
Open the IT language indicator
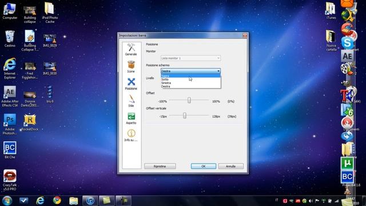point(277,200)
